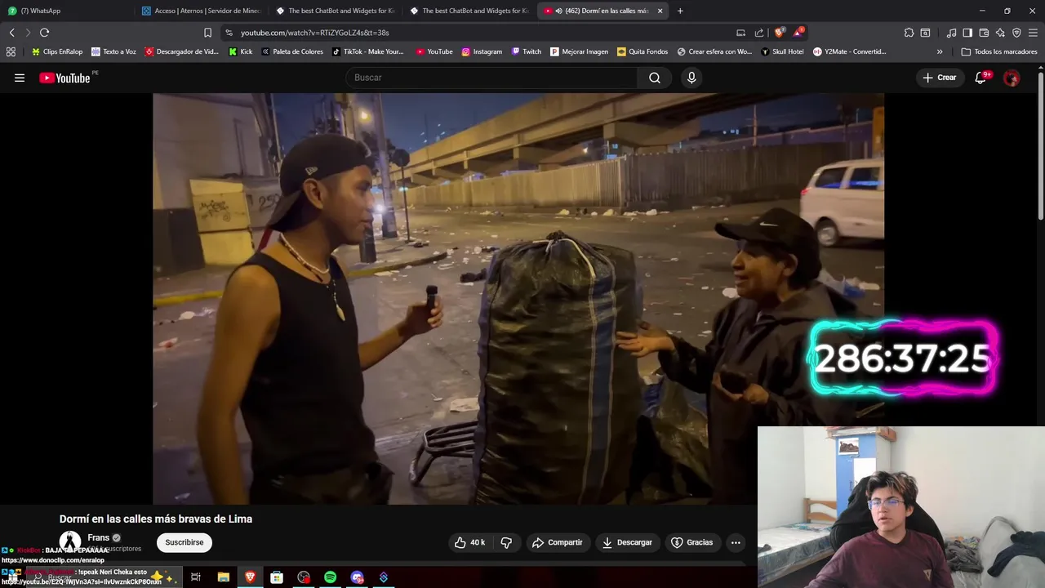Open the Skull Hotel bookmark
Screen dimensions: 1045x588
tap(782, 51)
